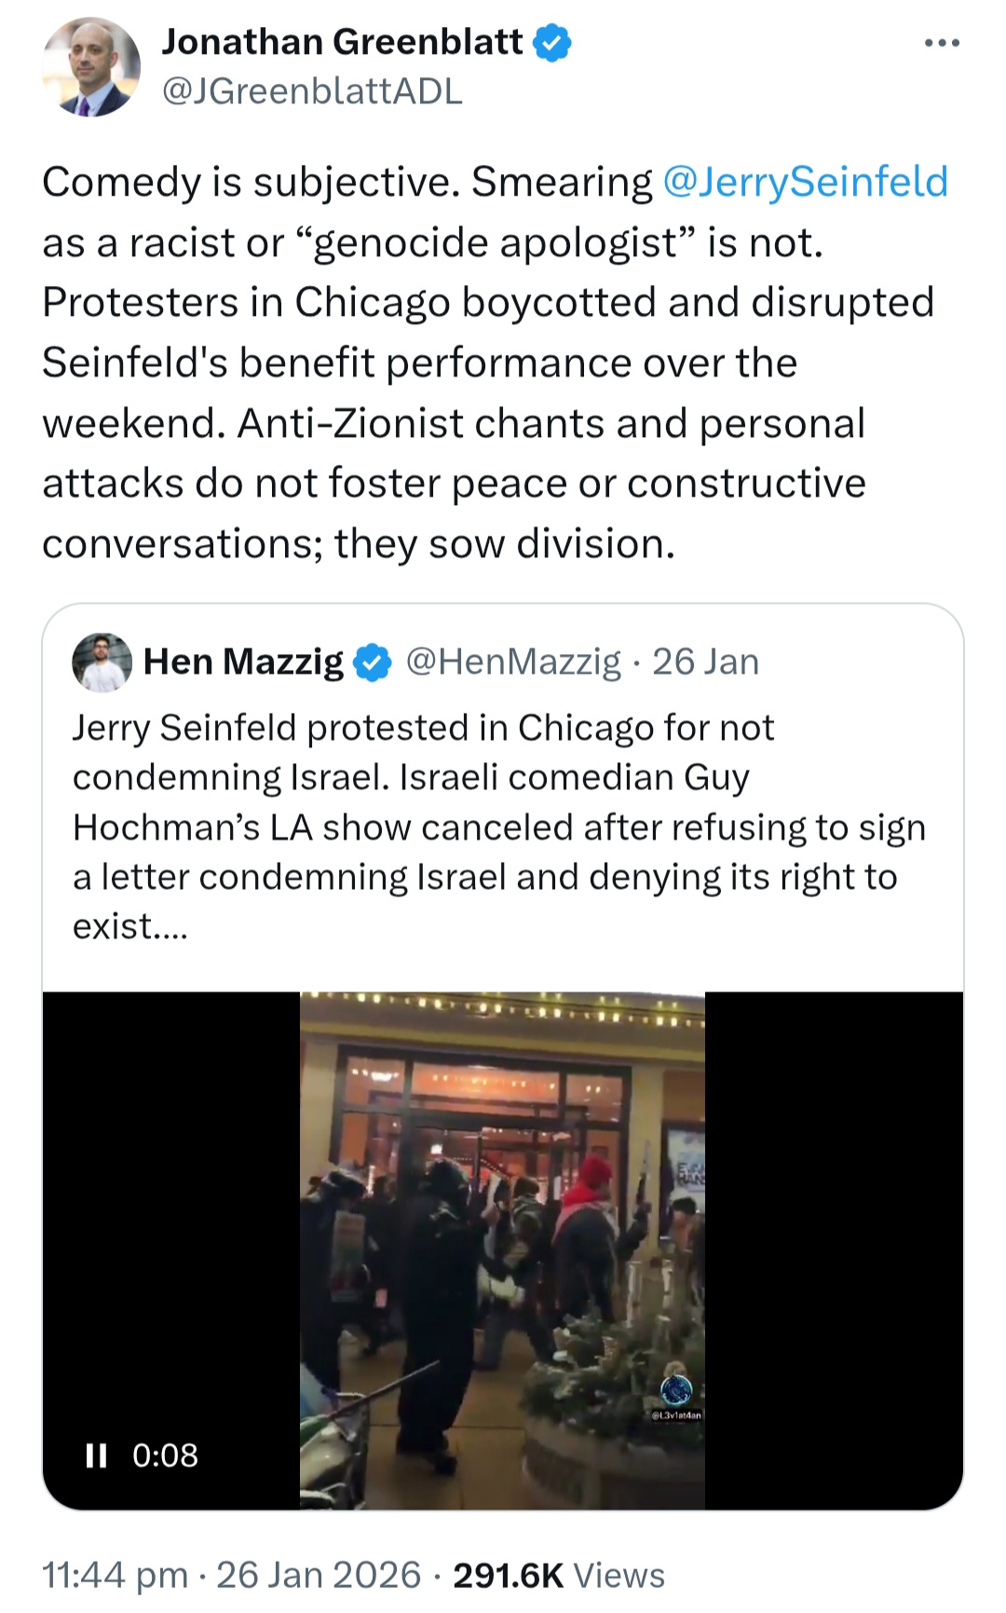This screenshot has width=1006, height=1613.
Task: Open Jonathan Greenblatt's display name link
Action: (342, 42)
